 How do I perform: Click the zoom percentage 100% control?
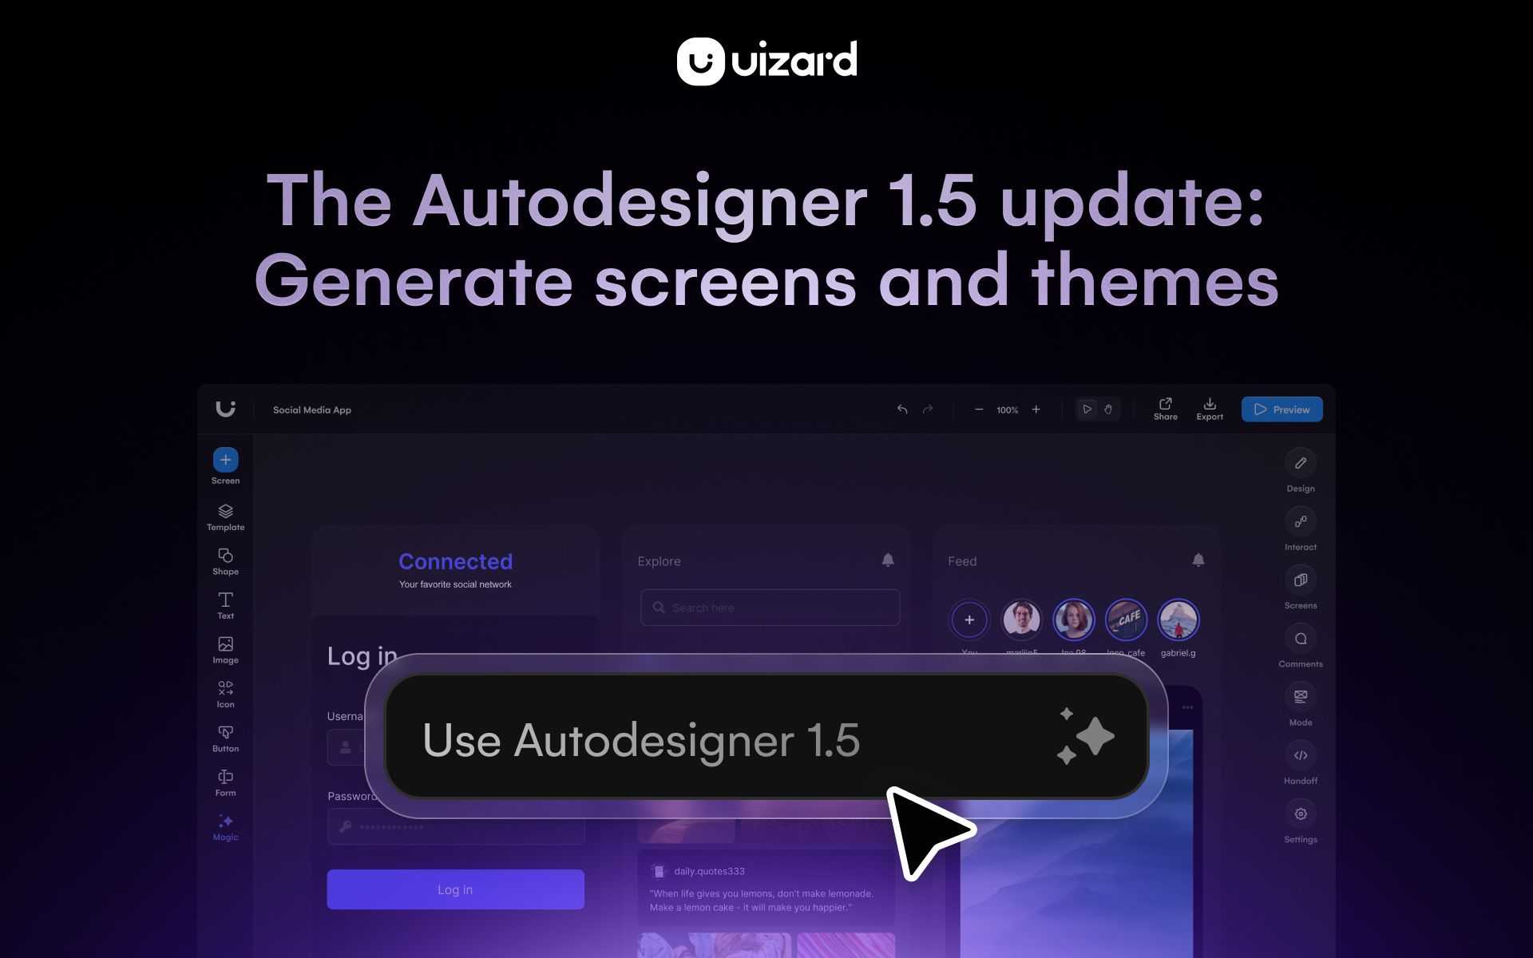pos(1007,410)
